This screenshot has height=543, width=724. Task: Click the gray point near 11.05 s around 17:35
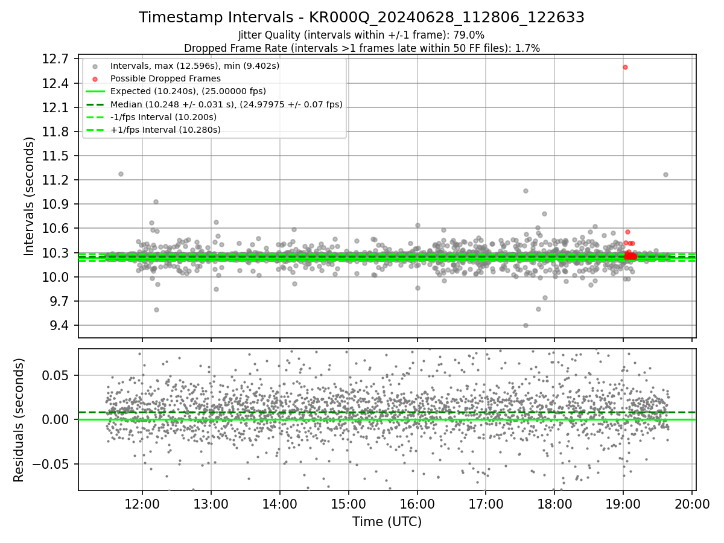coord(526,191)
